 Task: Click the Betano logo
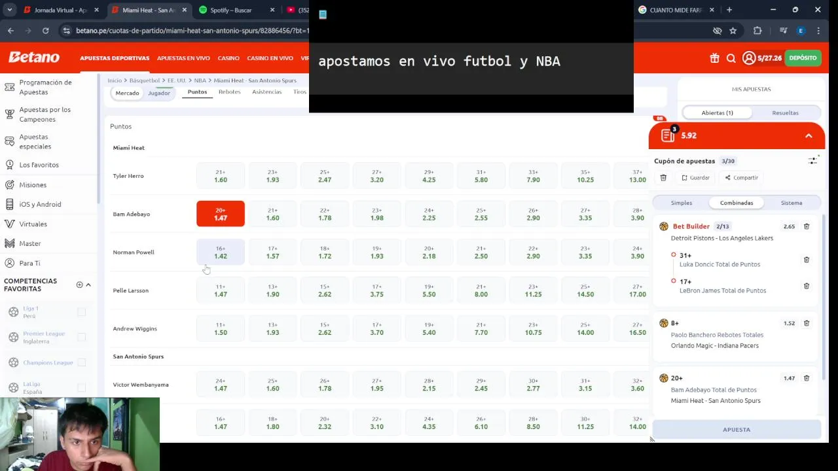tap(34, 58)
